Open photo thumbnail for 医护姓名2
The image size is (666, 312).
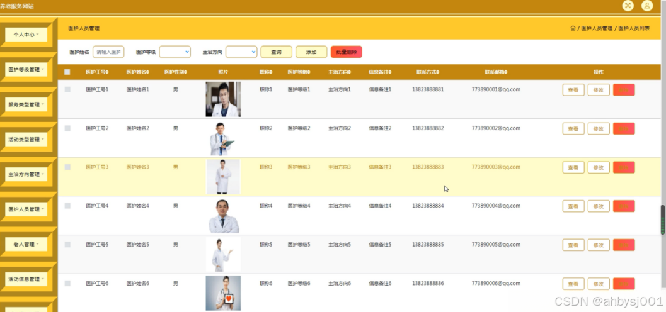click(223, 138)
